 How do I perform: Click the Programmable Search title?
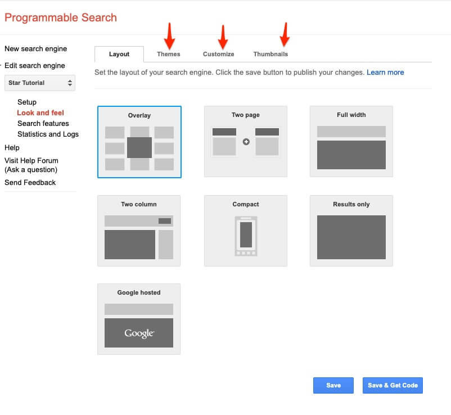[x=61, y=17]
